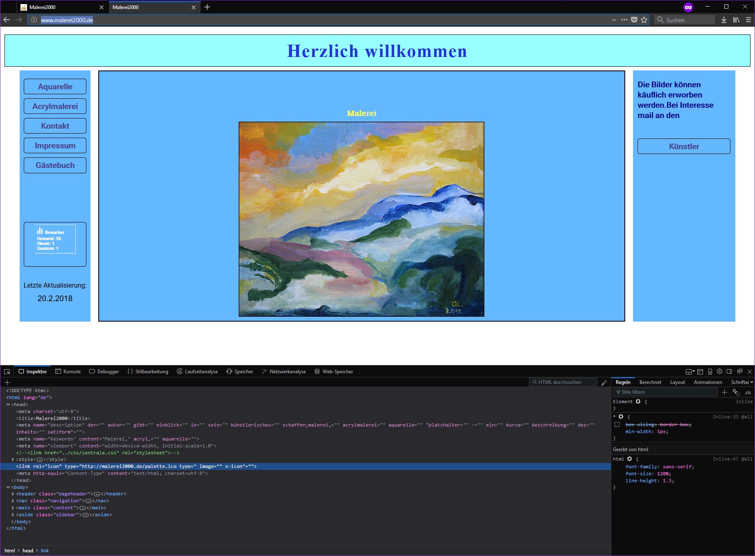
Task: Show site information for malerei2000.de
Action: point(34,20)
